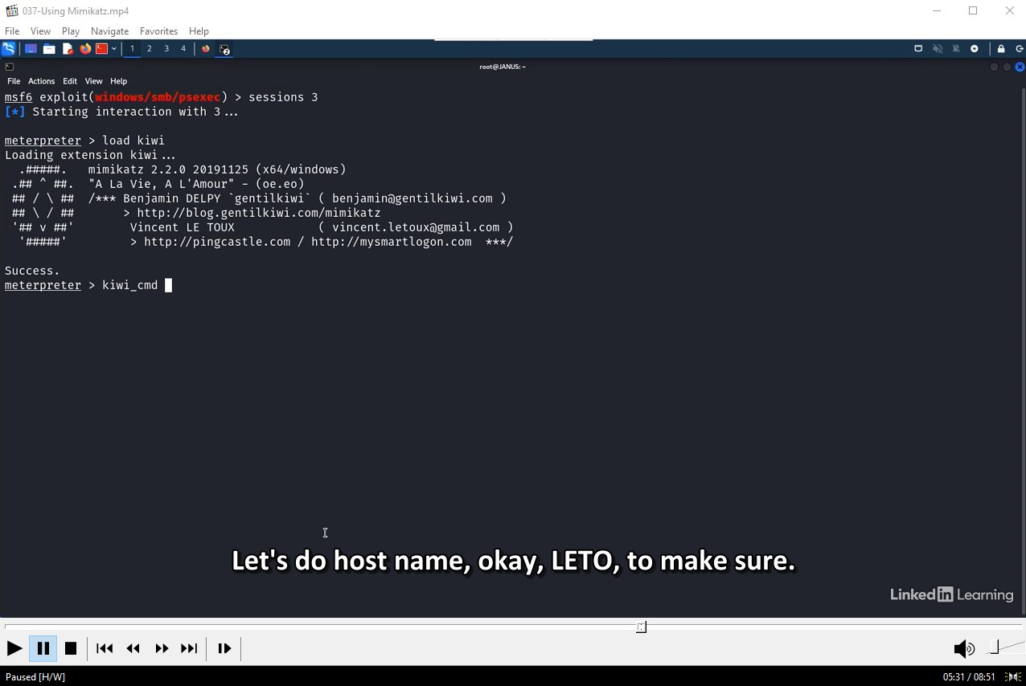Open the Kali applications menu icon
The image size is (1026, 686).
[x=9, y=49]
